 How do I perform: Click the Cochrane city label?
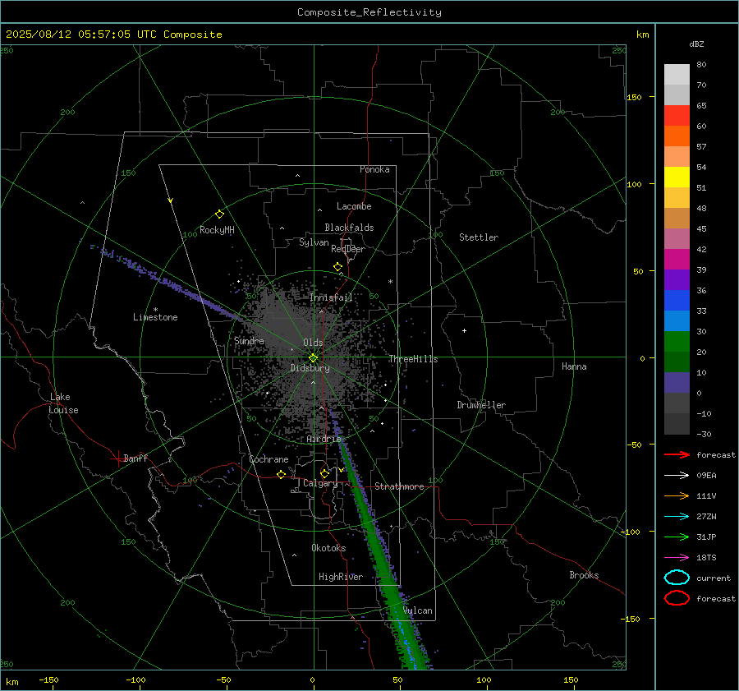coord(269,459)
